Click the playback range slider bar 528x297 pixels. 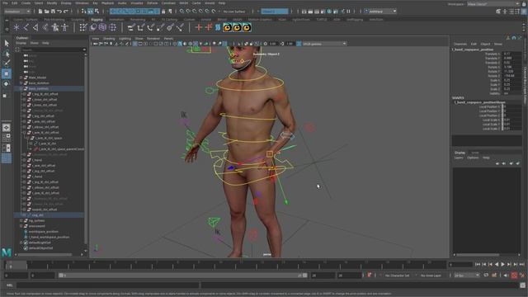(182, 276)
